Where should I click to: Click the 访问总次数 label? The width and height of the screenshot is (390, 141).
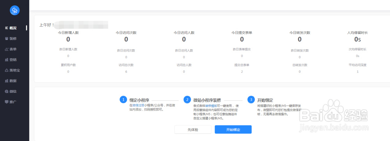click(126, 65)
